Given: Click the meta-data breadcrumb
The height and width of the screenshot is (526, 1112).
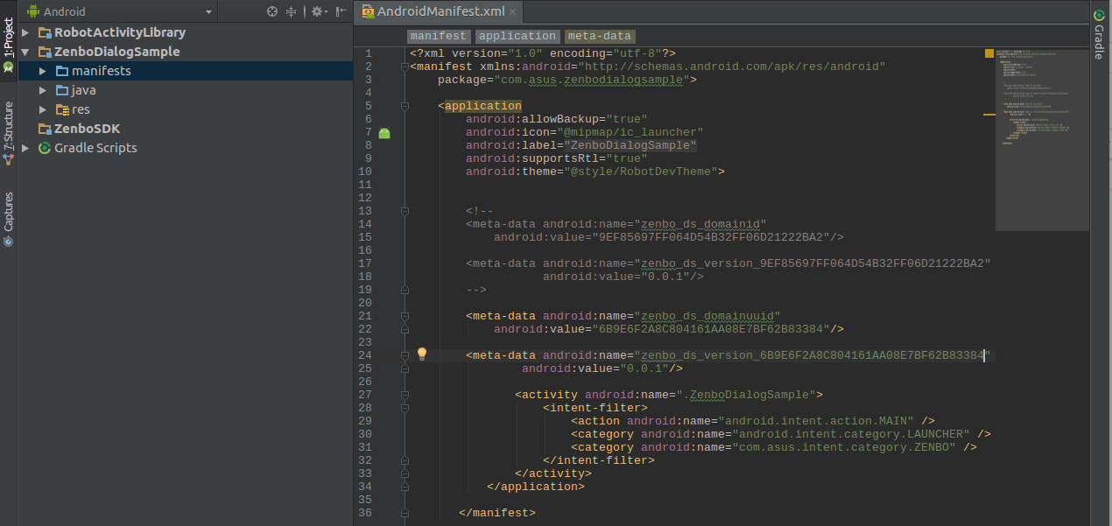Looking at the screenshot, I should pyautogui.click(x=599, y=36).
